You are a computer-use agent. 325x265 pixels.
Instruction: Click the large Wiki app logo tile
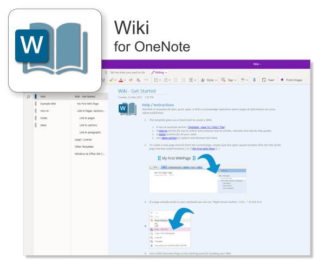point(55,50)
